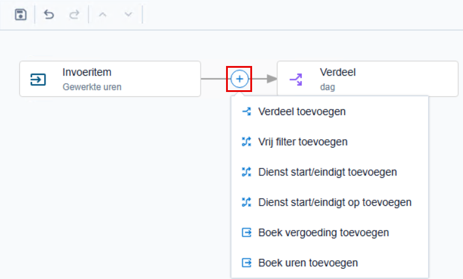Image resolution: width=463 pixels, height=279 pixels.
Task: Click the Invoeritem node input icon
Action: pos(38,79)
